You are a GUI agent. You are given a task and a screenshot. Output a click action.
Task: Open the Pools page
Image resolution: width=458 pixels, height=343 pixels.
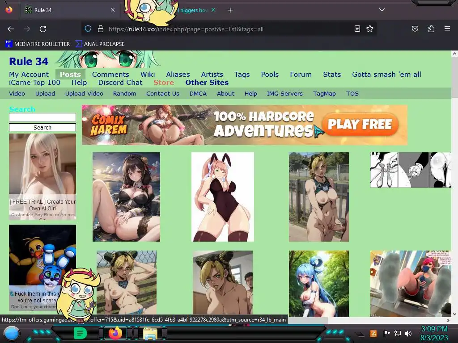[270, 75]
